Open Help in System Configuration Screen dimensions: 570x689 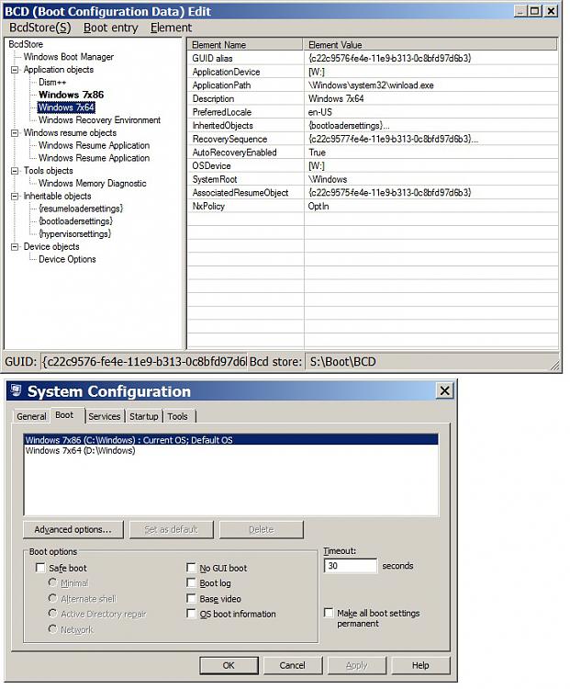420,665
